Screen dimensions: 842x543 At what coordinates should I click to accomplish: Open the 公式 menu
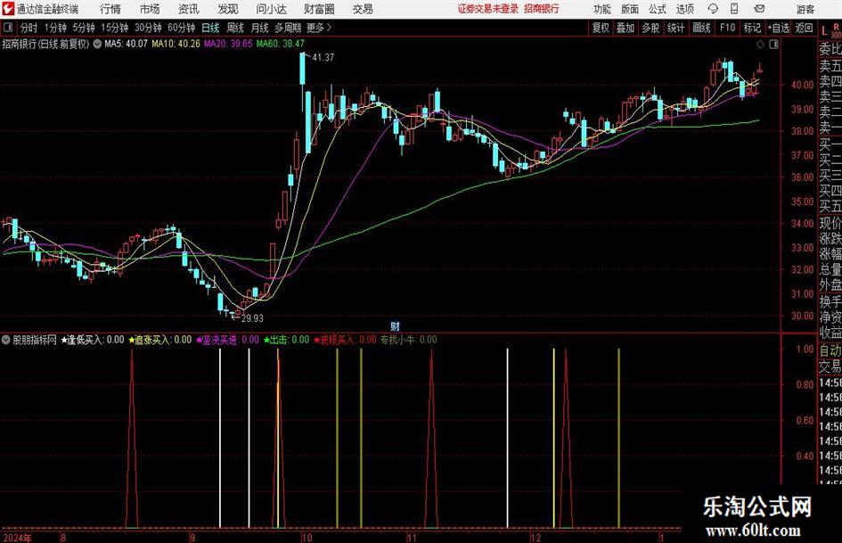click(x=658, y=9)
